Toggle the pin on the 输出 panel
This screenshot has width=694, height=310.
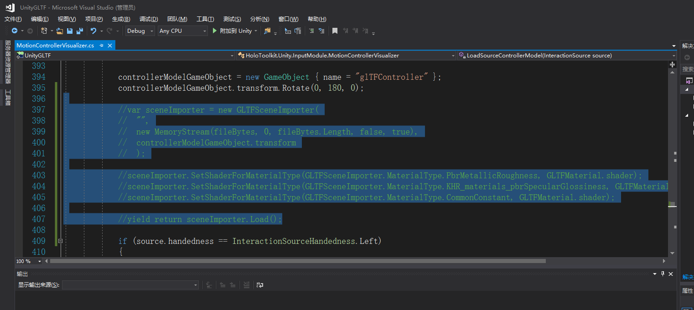point(663,274)
